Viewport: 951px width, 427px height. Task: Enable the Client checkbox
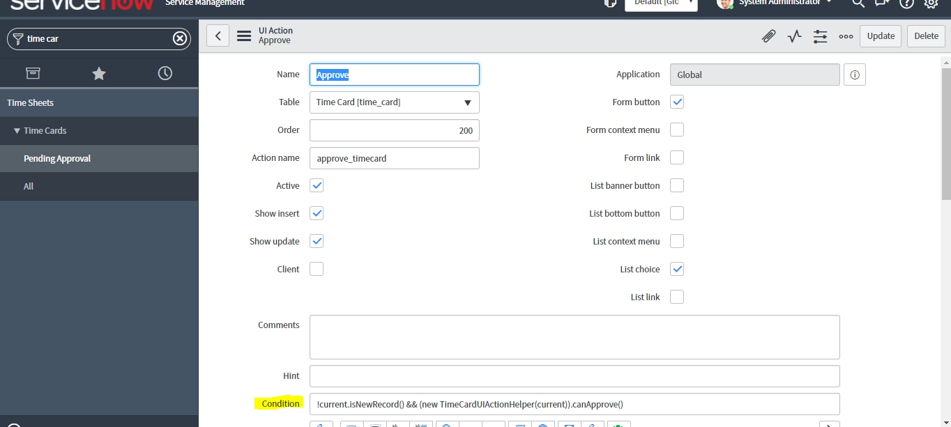(x=317, y=269)
